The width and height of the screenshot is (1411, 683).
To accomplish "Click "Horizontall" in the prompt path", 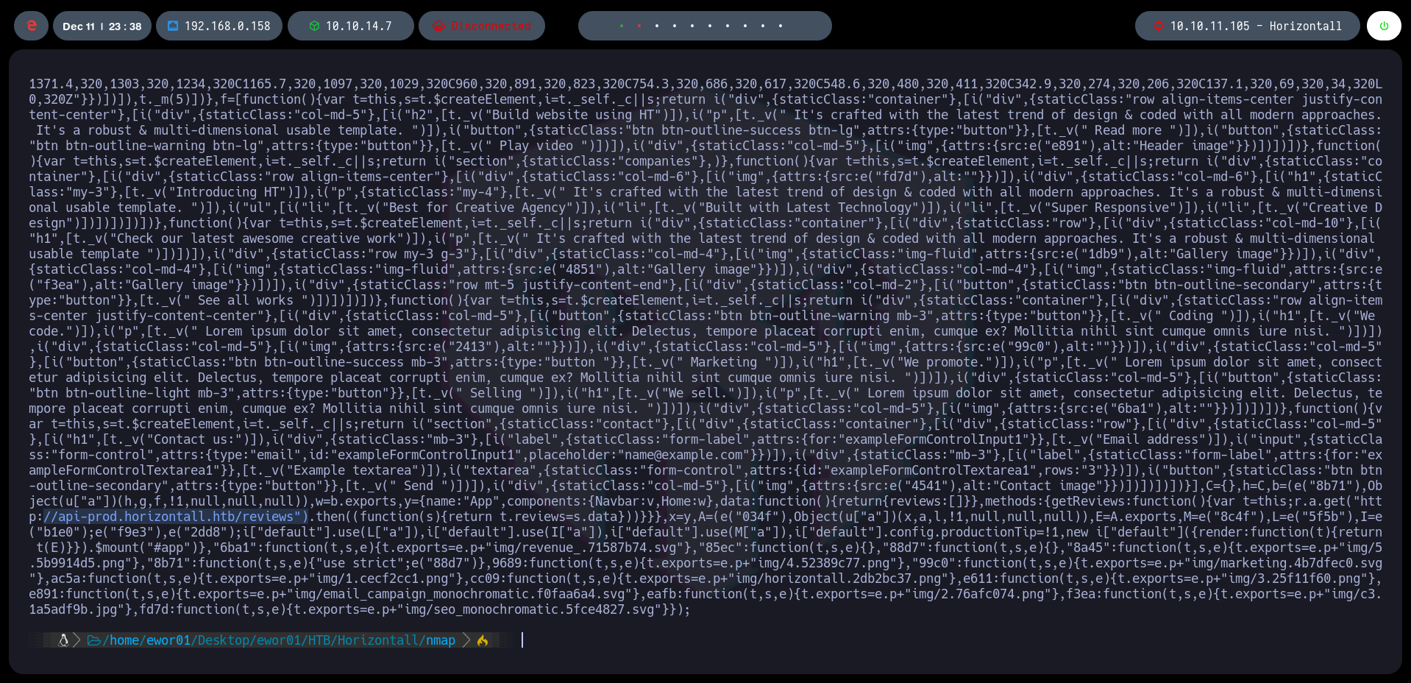I will click(x=378, y=640).
